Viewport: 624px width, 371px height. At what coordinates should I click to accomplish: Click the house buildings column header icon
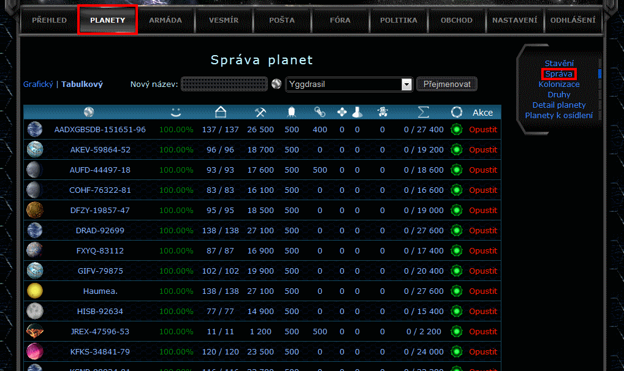point(221,112)
